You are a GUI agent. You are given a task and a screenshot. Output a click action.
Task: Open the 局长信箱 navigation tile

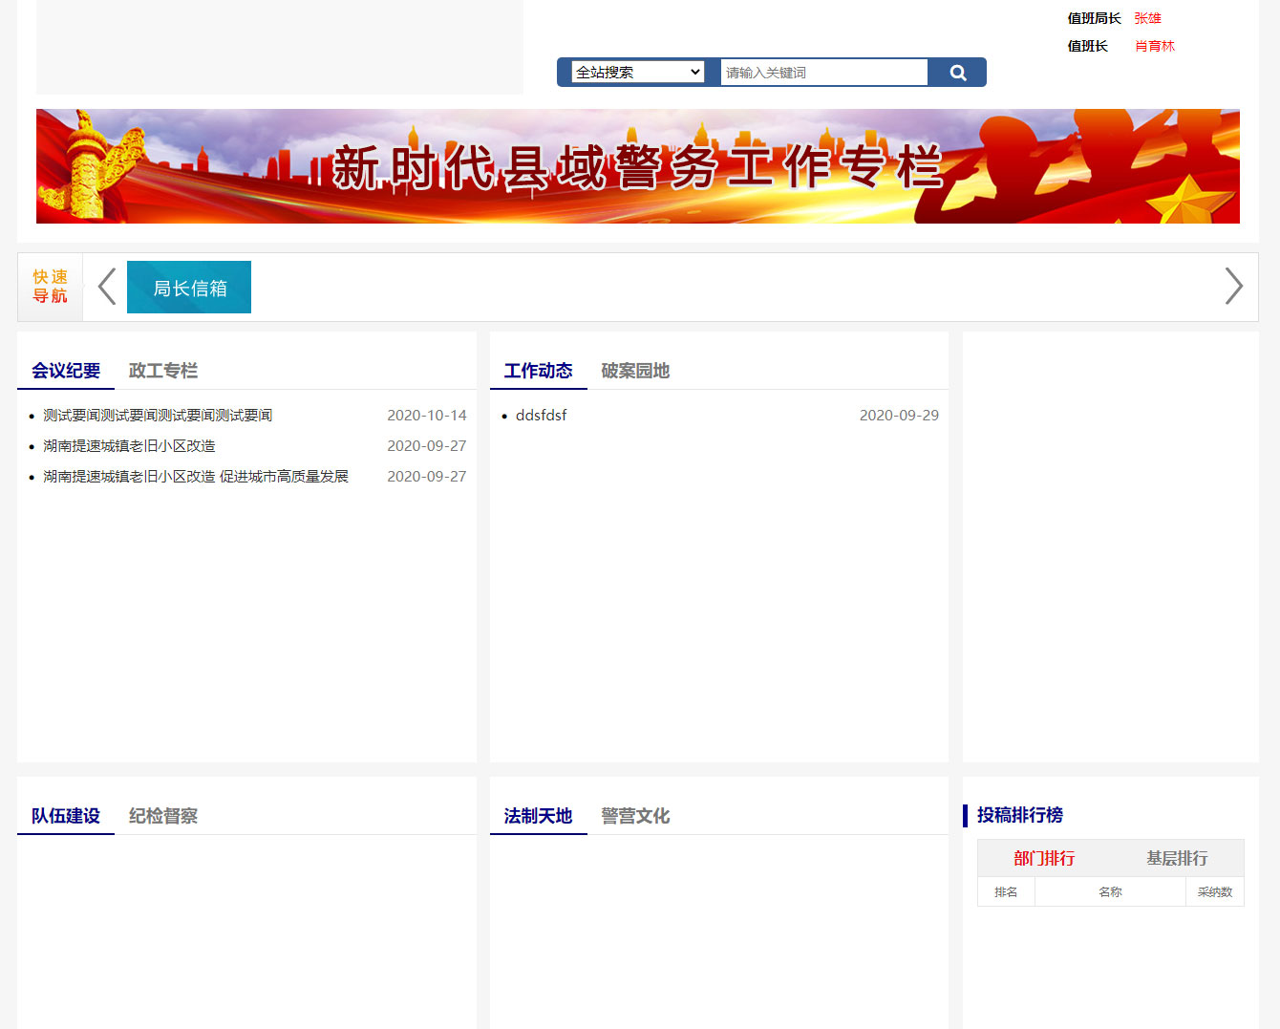189,288
